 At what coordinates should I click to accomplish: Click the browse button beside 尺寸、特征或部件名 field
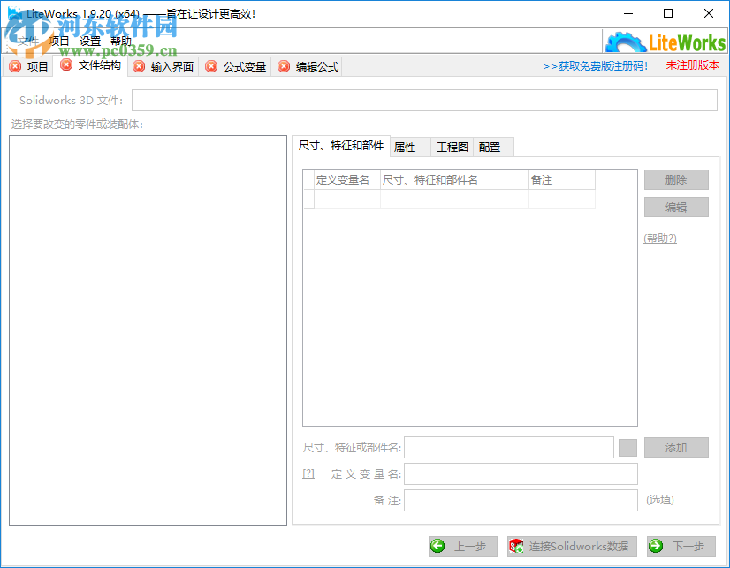(x=627, y=447)
